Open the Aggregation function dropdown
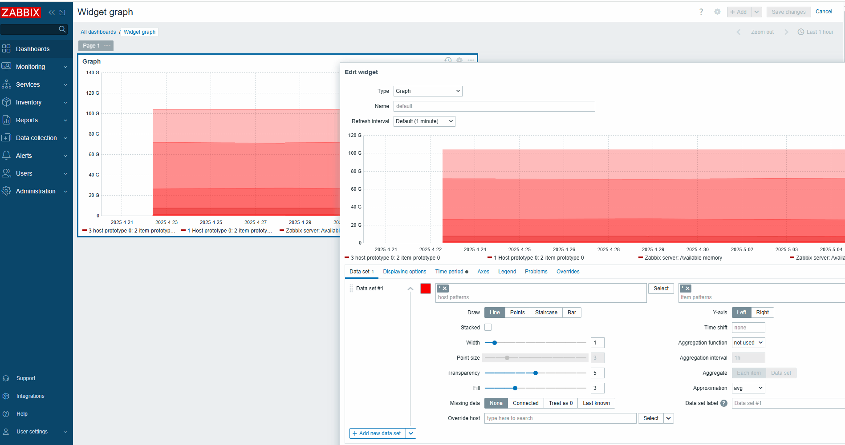 pos(748,343)
